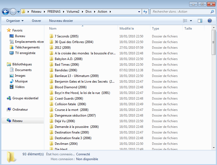This screenshot has height=165, width=217.
Task: Expand the arrow after Divx in the breadcrumb
Action: click(95, 12)
